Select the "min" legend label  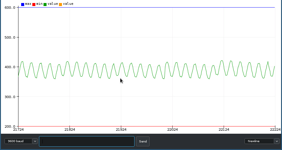pos(39,4)
